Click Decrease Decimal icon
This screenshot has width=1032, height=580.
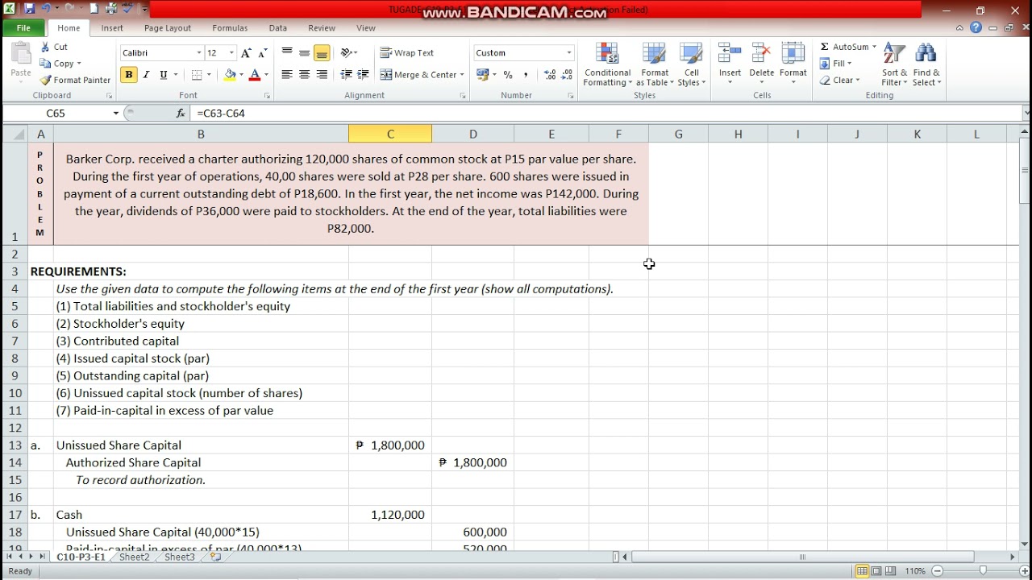(567, 75)
